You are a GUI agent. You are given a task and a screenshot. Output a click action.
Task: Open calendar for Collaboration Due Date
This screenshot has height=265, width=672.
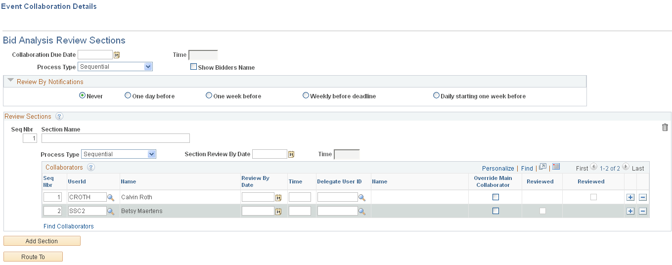tap(117, 55)
